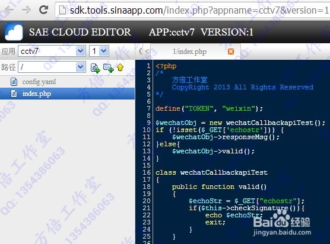The width and height of the screenshot is (330, 244).
Task: Click the browser forward arrow
Action: coord(27,9)
